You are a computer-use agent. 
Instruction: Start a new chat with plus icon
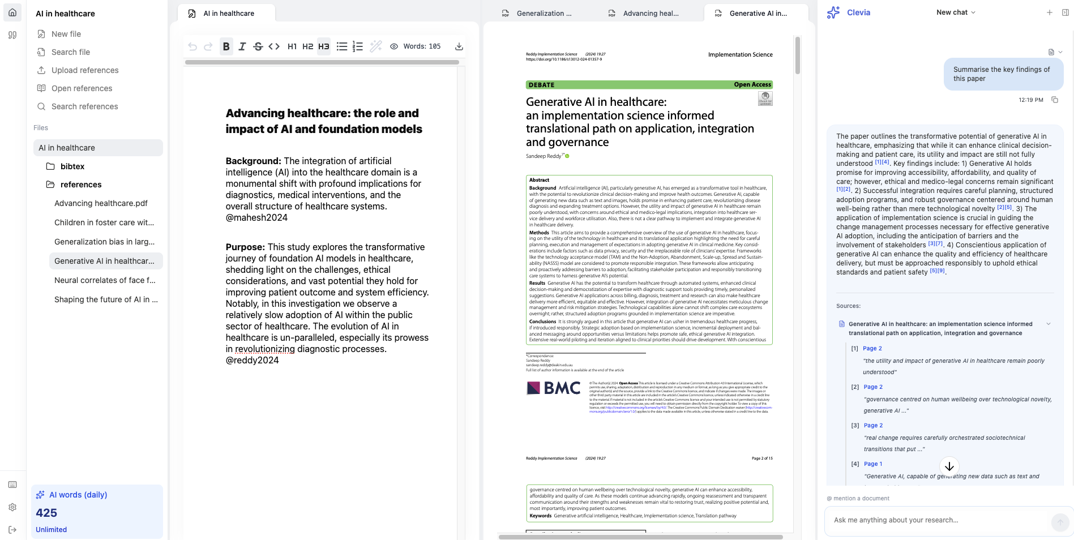(x=1050, y=12)
